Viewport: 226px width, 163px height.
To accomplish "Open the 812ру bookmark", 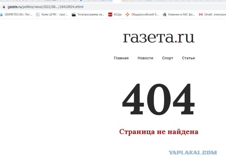I will coord(115,14).
